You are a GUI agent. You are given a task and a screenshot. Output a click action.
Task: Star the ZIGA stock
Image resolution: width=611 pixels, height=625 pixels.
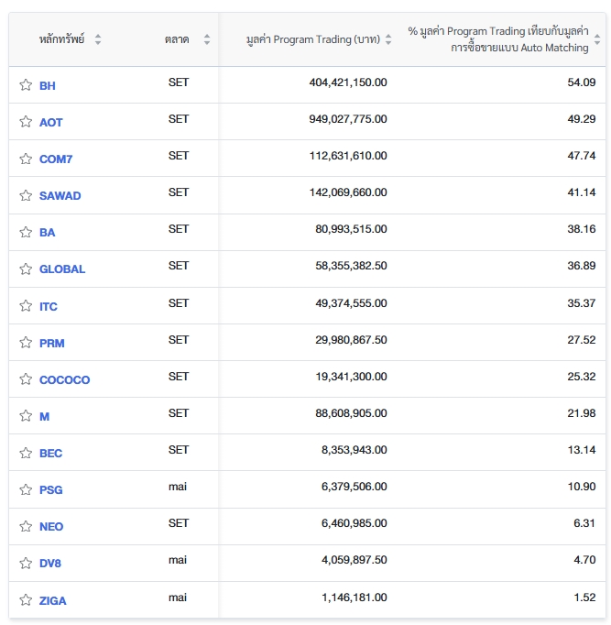coord(26,600)
